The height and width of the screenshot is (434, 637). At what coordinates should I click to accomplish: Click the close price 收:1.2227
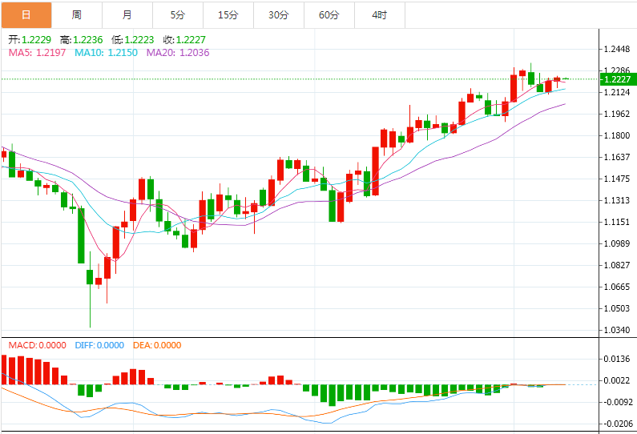coord(184,40)
